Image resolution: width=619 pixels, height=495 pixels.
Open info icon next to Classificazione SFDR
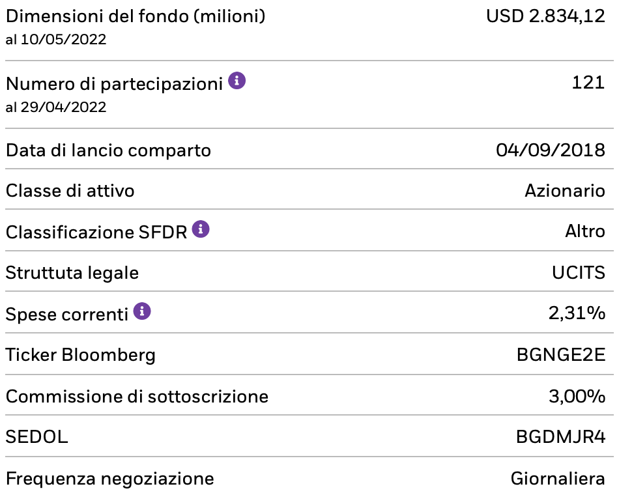tap(201, 229)
